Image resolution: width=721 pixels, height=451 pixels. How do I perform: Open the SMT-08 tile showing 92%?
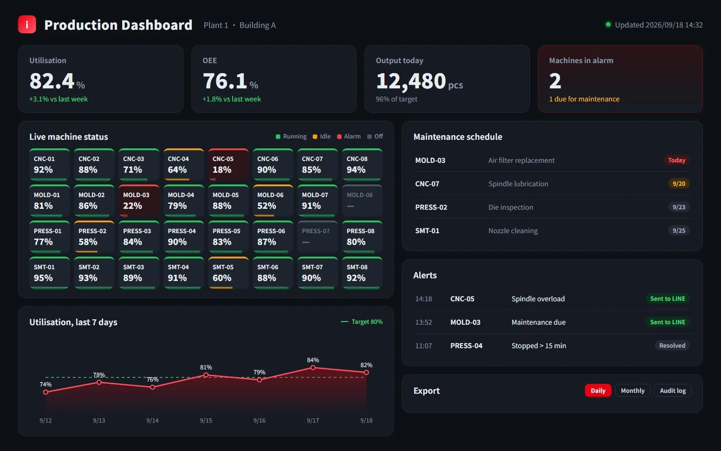(362, 273)
